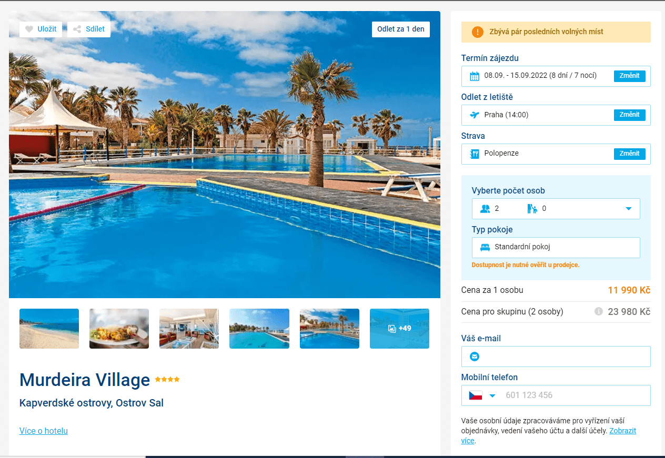Image resolution: width=665 pixels, height=458 pixels.
Task: Expand the number of persons dropdown arrow
Action: click(628, 209)
